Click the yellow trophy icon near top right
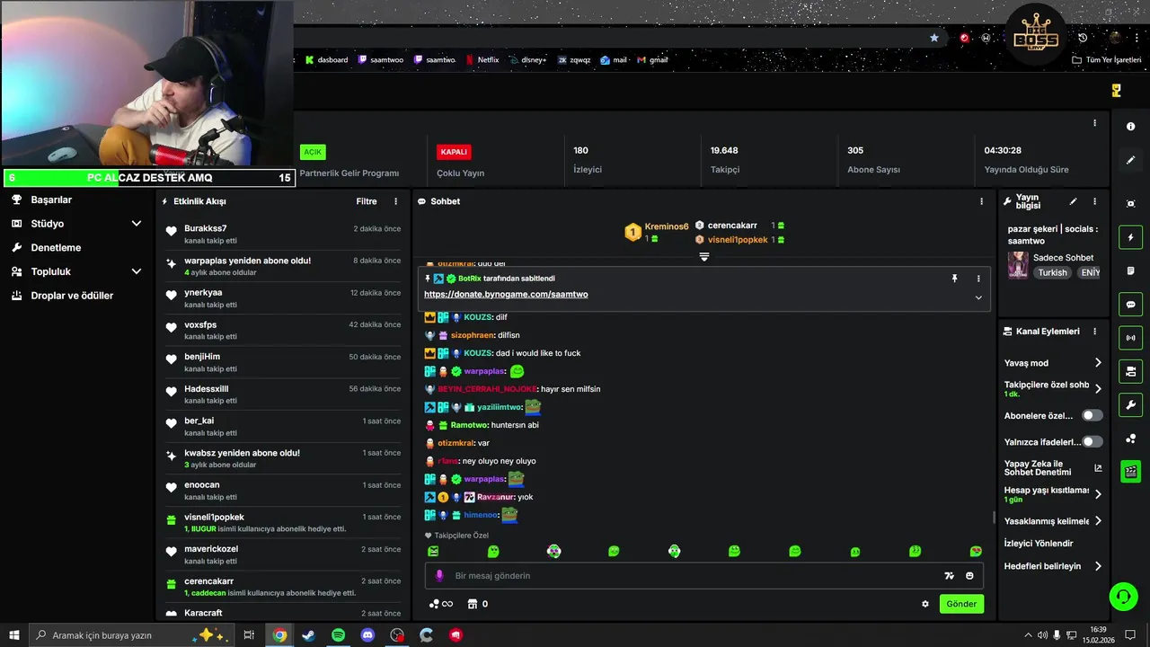 pos(1116,91)
